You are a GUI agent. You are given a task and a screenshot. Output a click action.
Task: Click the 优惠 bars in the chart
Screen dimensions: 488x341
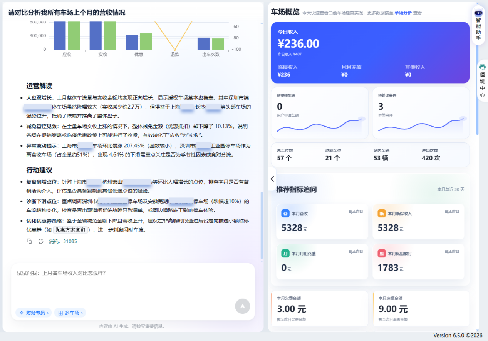click(139, 42)
